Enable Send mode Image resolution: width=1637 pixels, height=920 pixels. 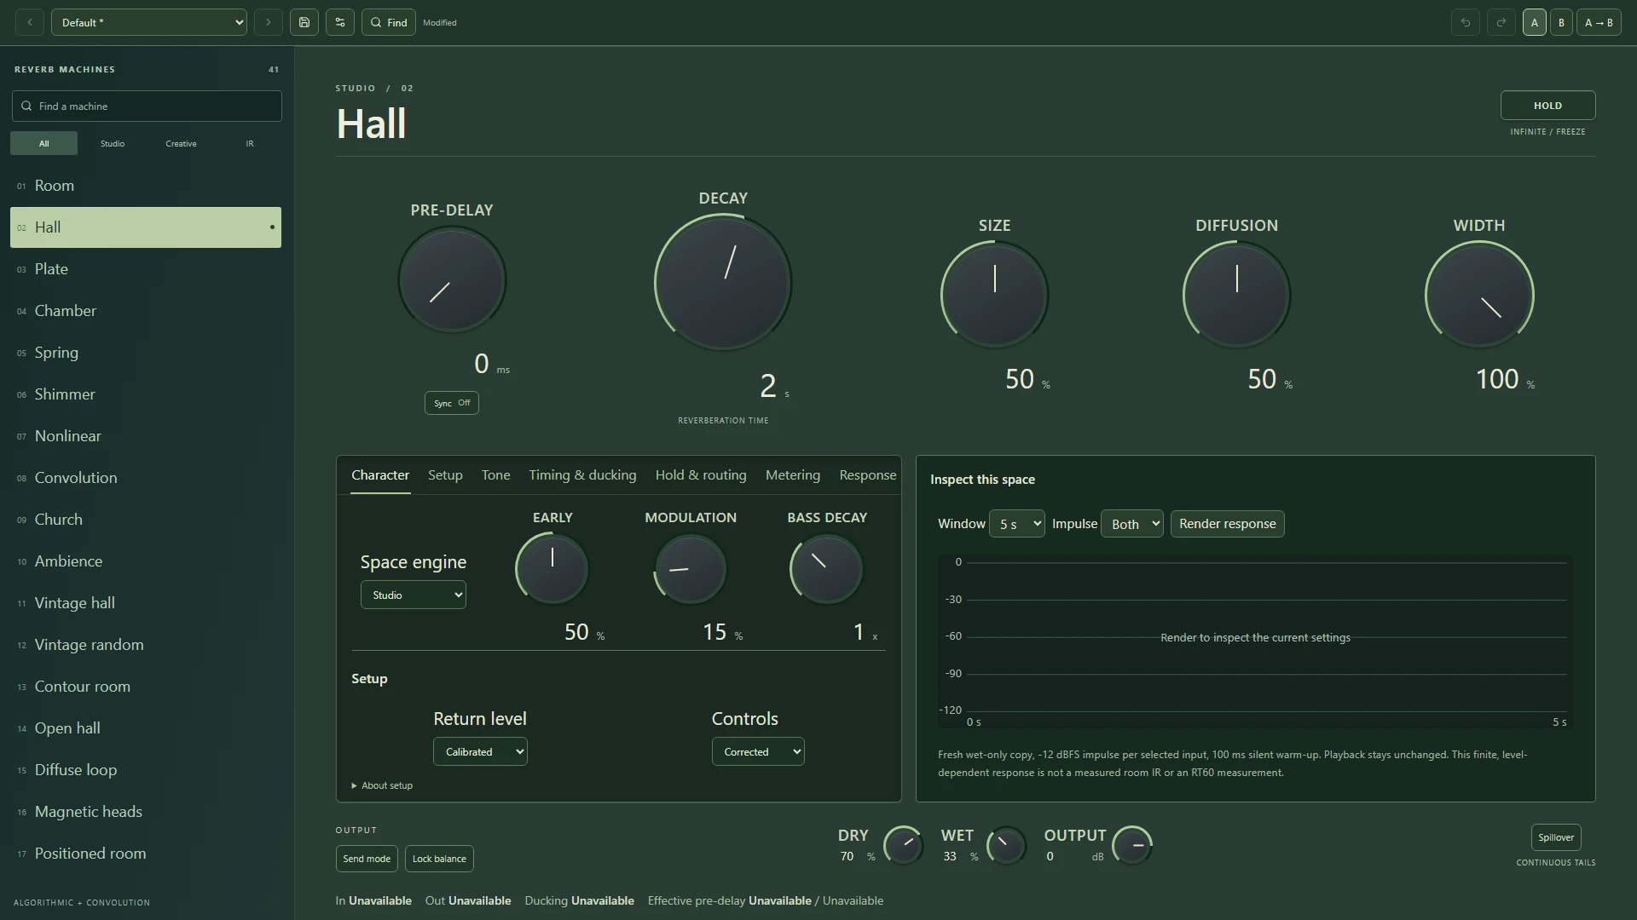(x=367, y=859)
